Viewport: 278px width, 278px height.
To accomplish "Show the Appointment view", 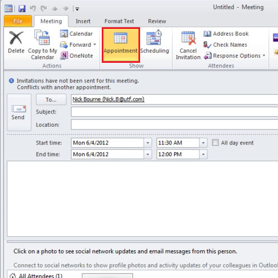I will click(x=121, y=45).
